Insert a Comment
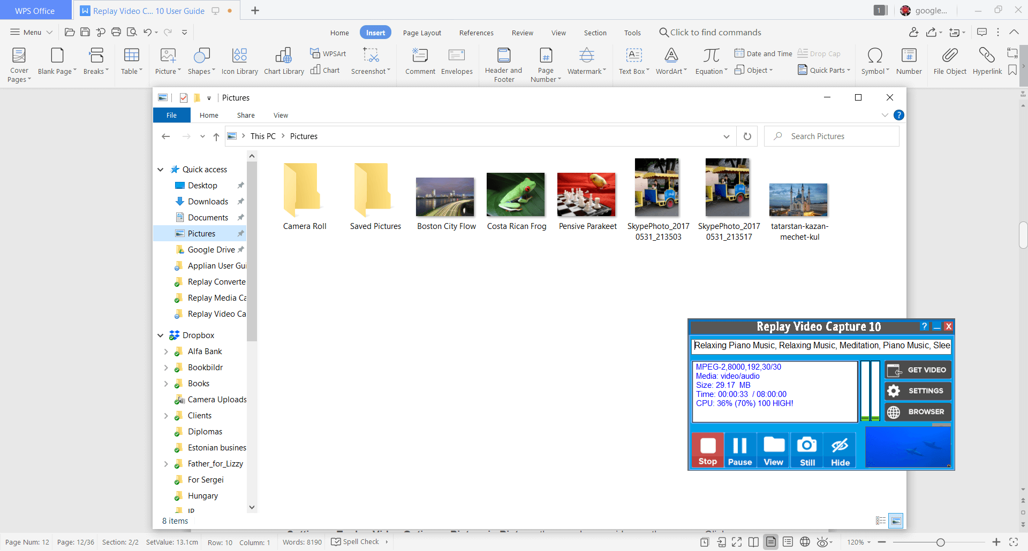 pos(420,61)
